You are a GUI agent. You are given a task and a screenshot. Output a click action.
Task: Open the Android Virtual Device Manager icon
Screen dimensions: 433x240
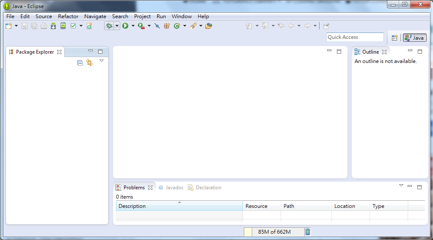[x=63, y=26]
